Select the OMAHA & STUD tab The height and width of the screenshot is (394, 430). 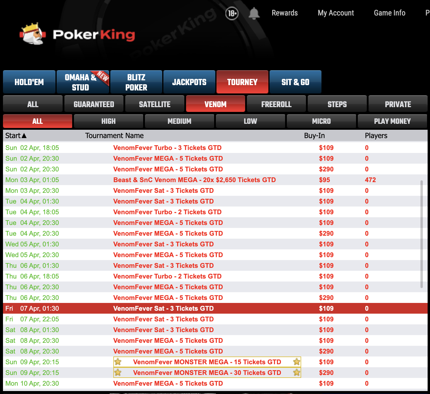(83, 82)
